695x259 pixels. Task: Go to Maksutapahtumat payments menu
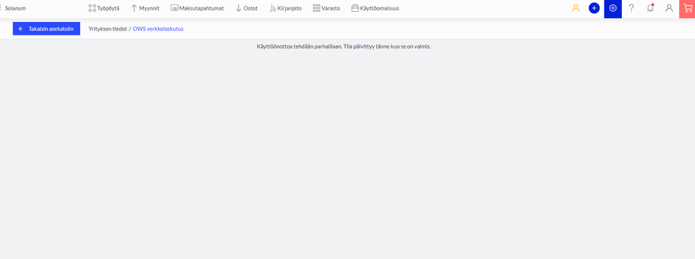point(198,8)
